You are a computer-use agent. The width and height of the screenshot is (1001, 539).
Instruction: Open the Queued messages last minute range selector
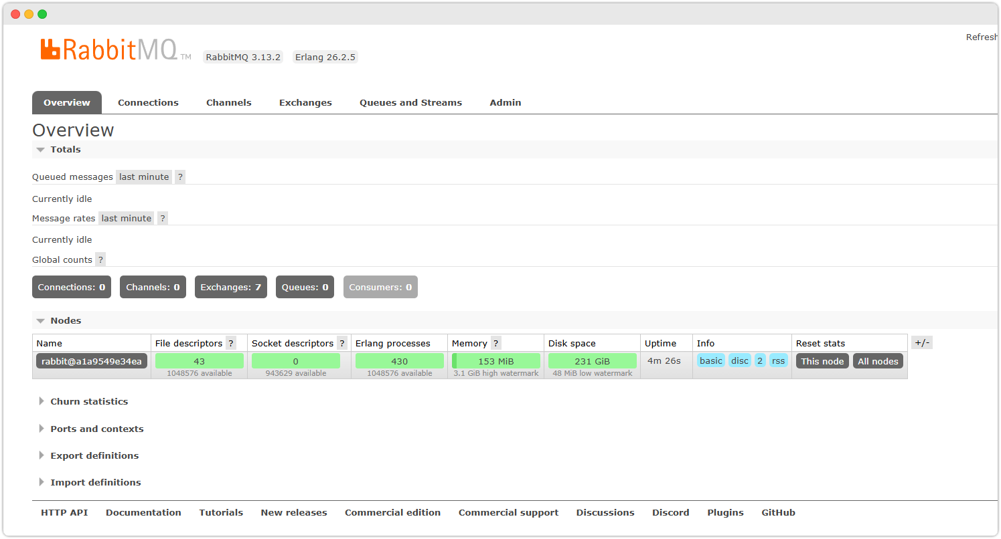pos(144,177)
